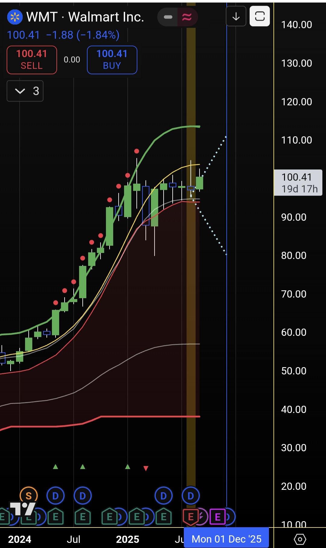Tap the TradingView logo
The width and height of the screenshot is (326, 548).
(23, 509)
